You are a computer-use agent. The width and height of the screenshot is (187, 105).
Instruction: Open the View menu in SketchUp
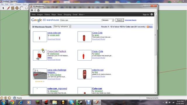(x=12, y=4)
